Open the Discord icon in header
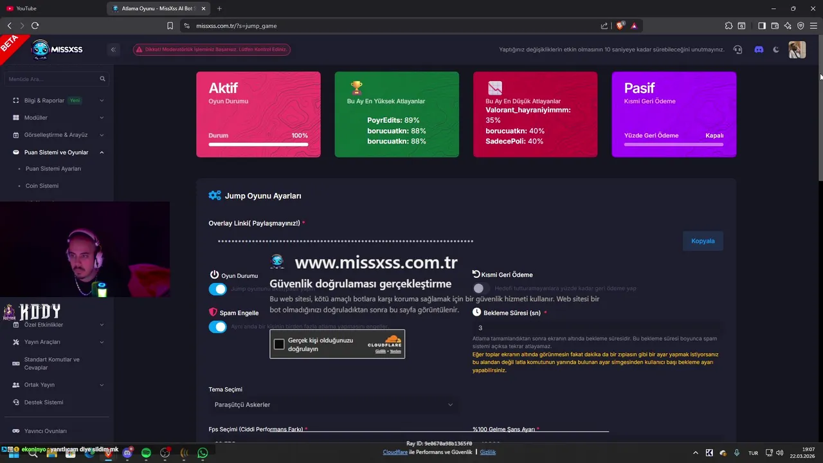 759,50
